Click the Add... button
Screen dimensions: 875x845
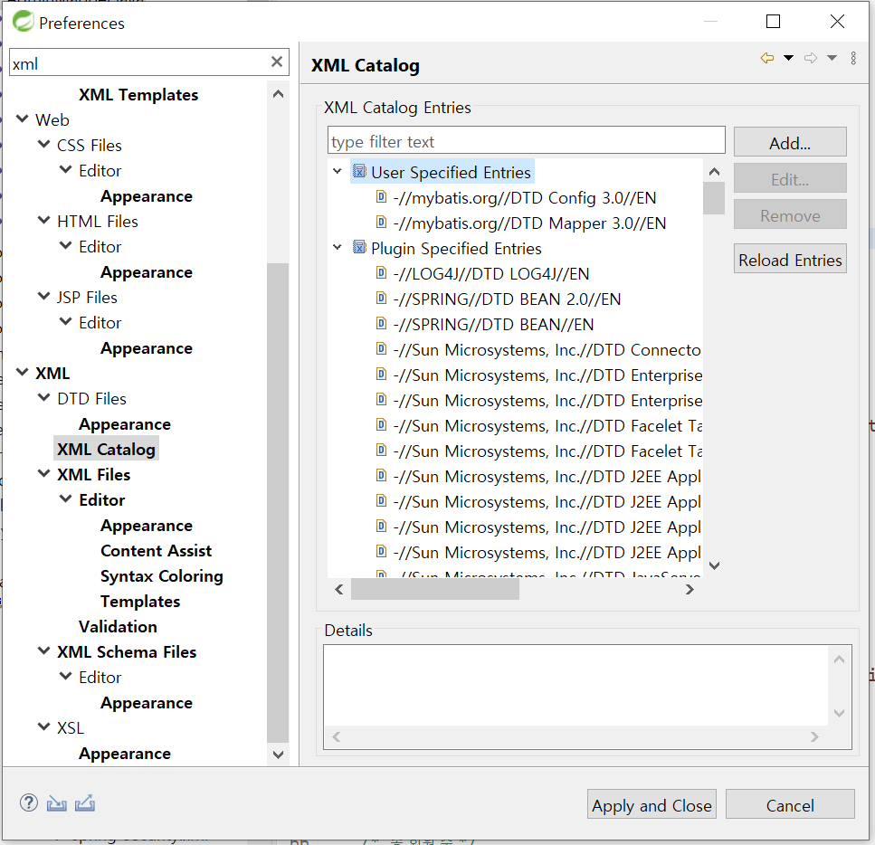pos(790,142)
